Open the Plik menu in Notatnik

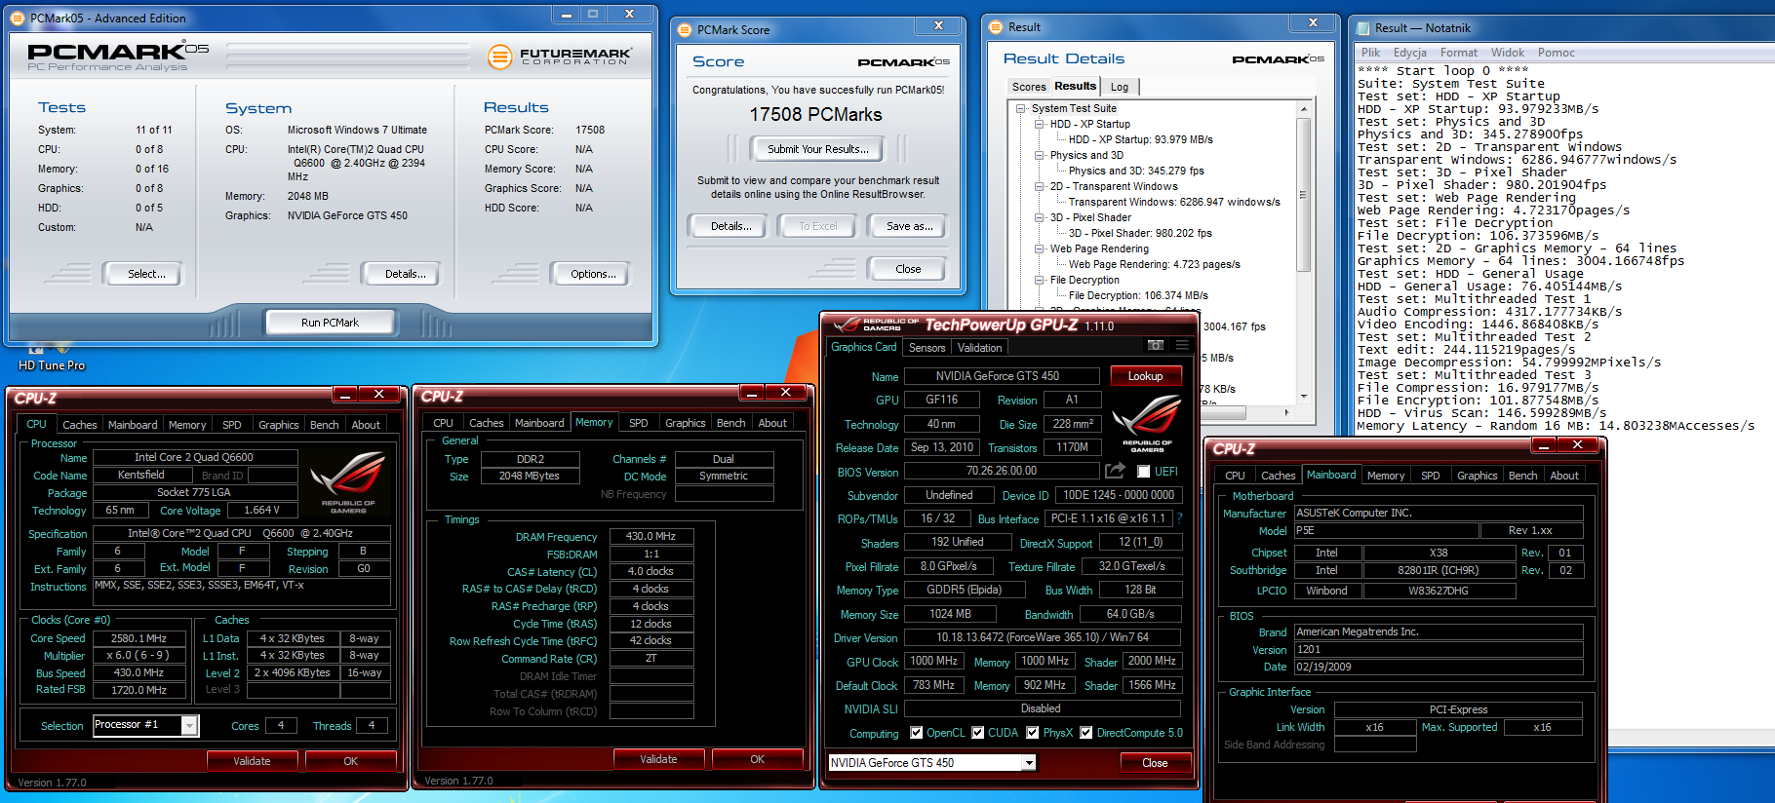click(x=1370, y=53)
